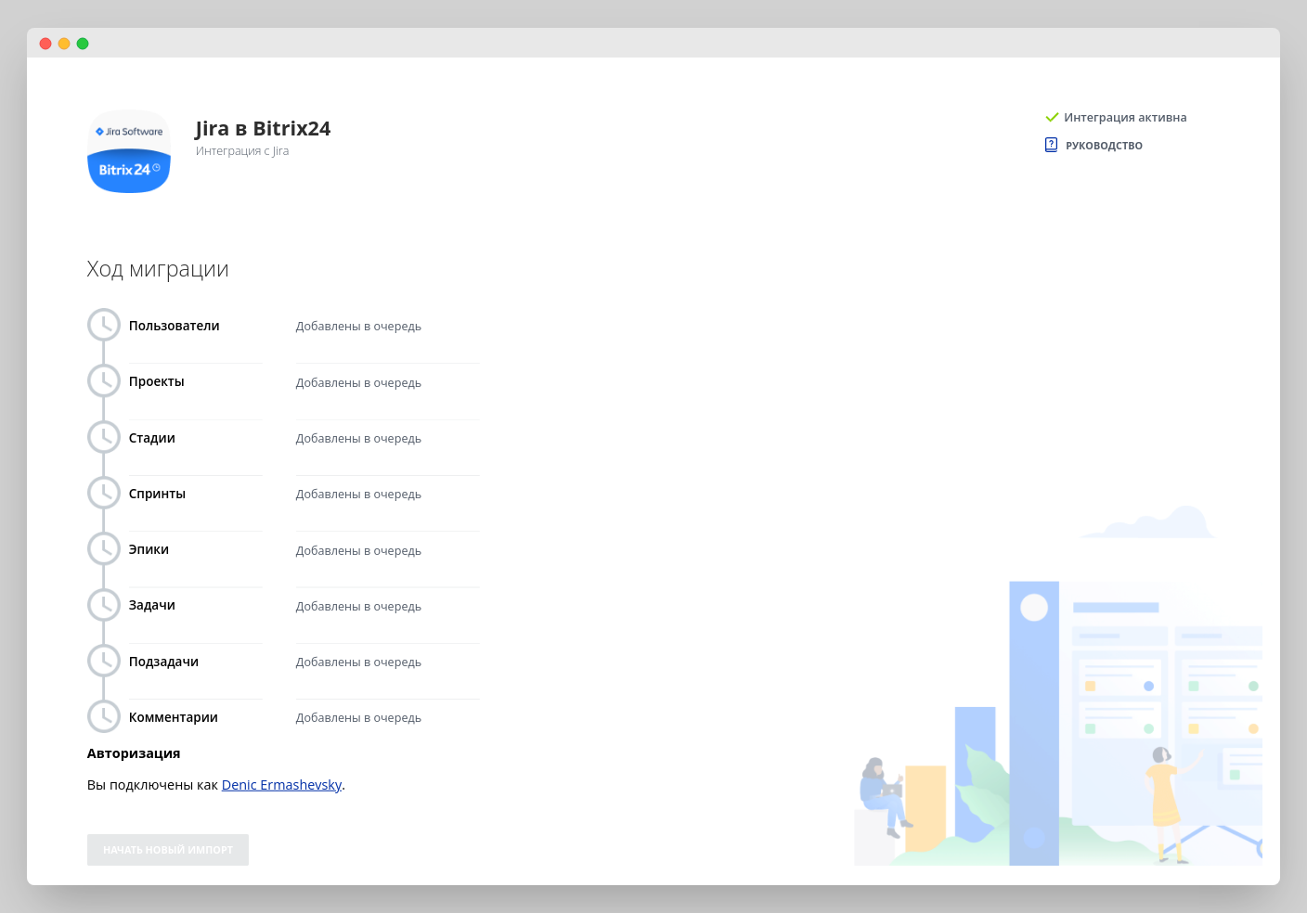Click the Комментарии queue status text

coord(358,718)
